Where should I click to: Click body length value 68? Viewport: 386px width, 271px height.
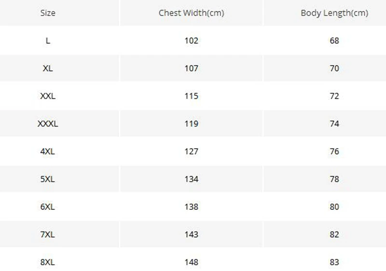pos(334,41)
